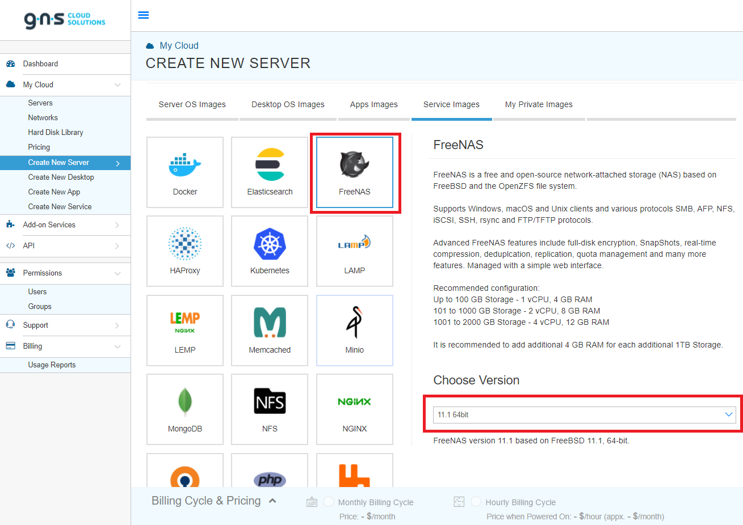Collapse the Billing Cycle & Pricing panel
Screen dimensions: 743x525
272,501
